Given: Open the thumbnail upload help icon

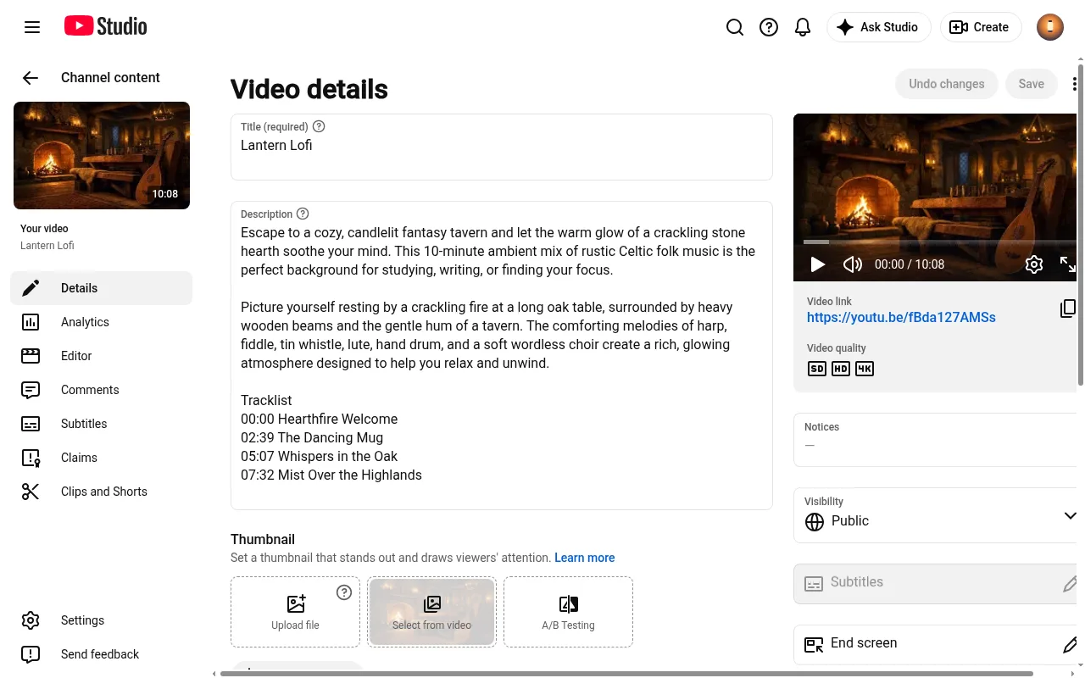Looking at the screenshot, I should click(x=344, y=592).
